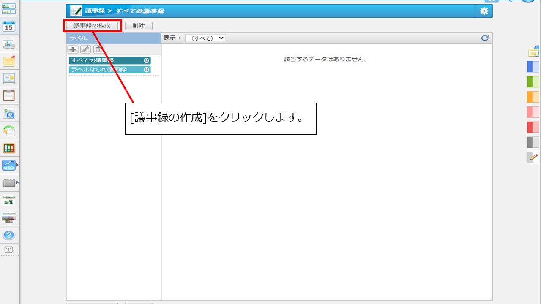This screenshot has width=541, height=304.
Task: Pick the gray sticky note color
Action: (533, 142)
